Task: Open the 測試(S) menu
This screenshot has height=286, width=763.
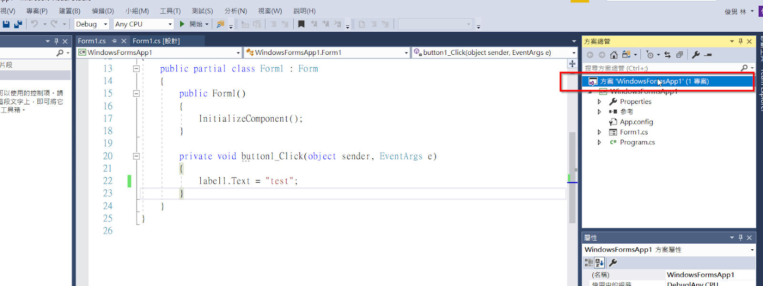Action: pyautogui.click(x=202, y=10)
